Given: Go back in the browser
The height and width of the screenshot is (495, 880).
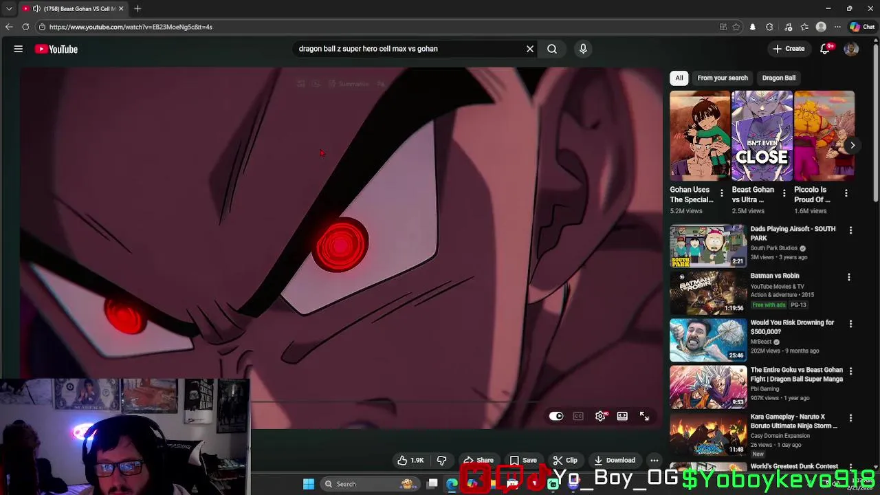Looking at the screenshot, I should [9, 27].
